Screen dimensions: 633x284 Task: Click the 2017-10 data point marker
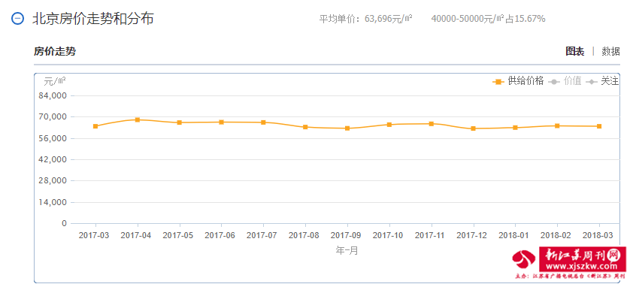point(389,125)
